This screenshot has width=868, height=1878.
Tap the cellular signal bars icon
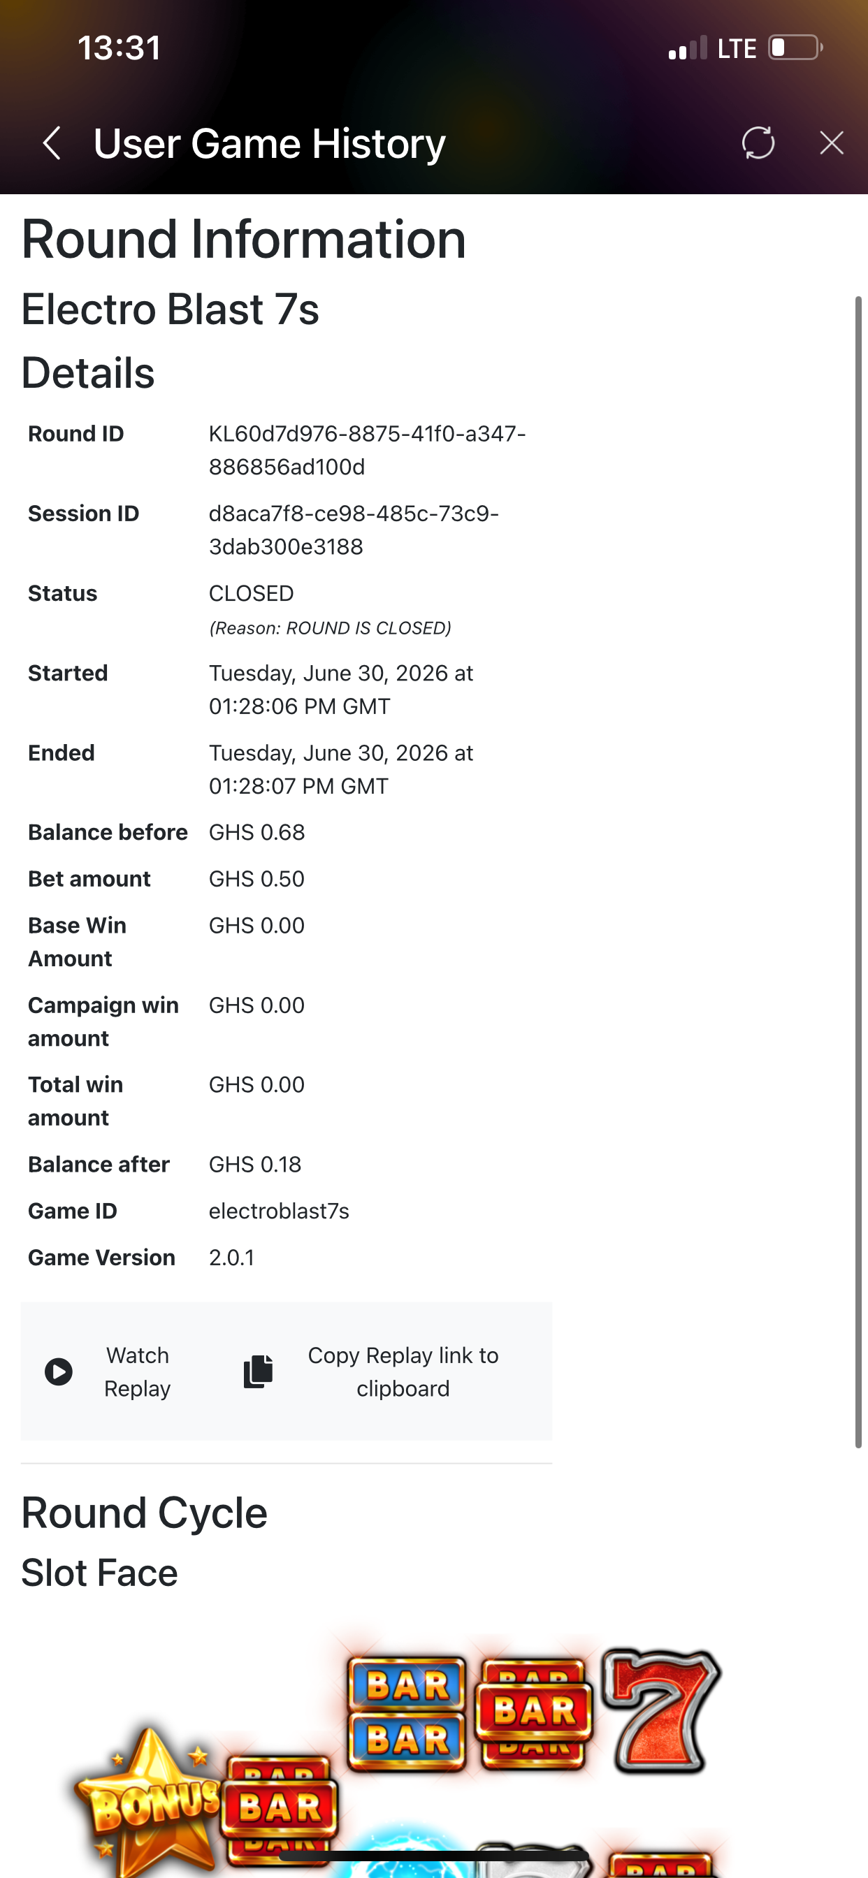point(687,48)
